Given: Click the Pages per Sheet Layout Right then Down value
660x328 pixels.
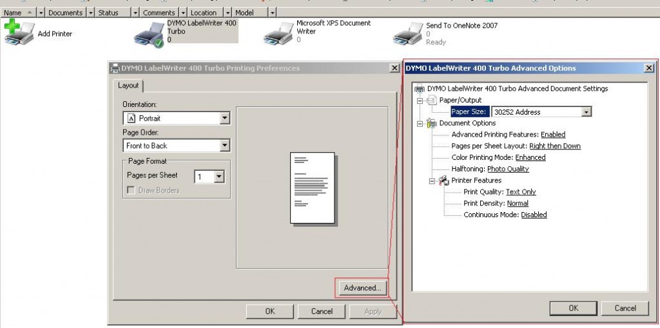Looking at the screenshot, I should pyautogui.click(x=555, y=146).
